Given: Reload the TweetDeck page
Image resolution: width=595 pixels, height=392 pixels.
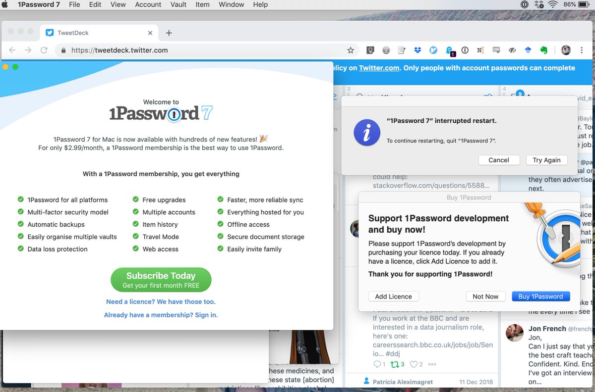Looking at the screenshot, I should [44, 50].
